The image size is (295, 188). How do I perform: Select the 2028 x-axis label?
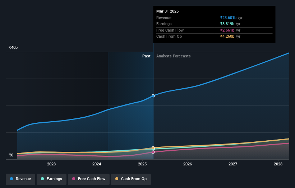(x=278, y=164)
